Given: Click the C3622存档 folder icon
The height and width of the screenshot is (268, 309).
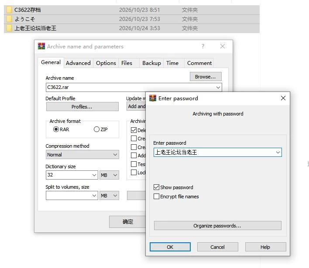Looking at the screenshot, I should tap(9, 10).
